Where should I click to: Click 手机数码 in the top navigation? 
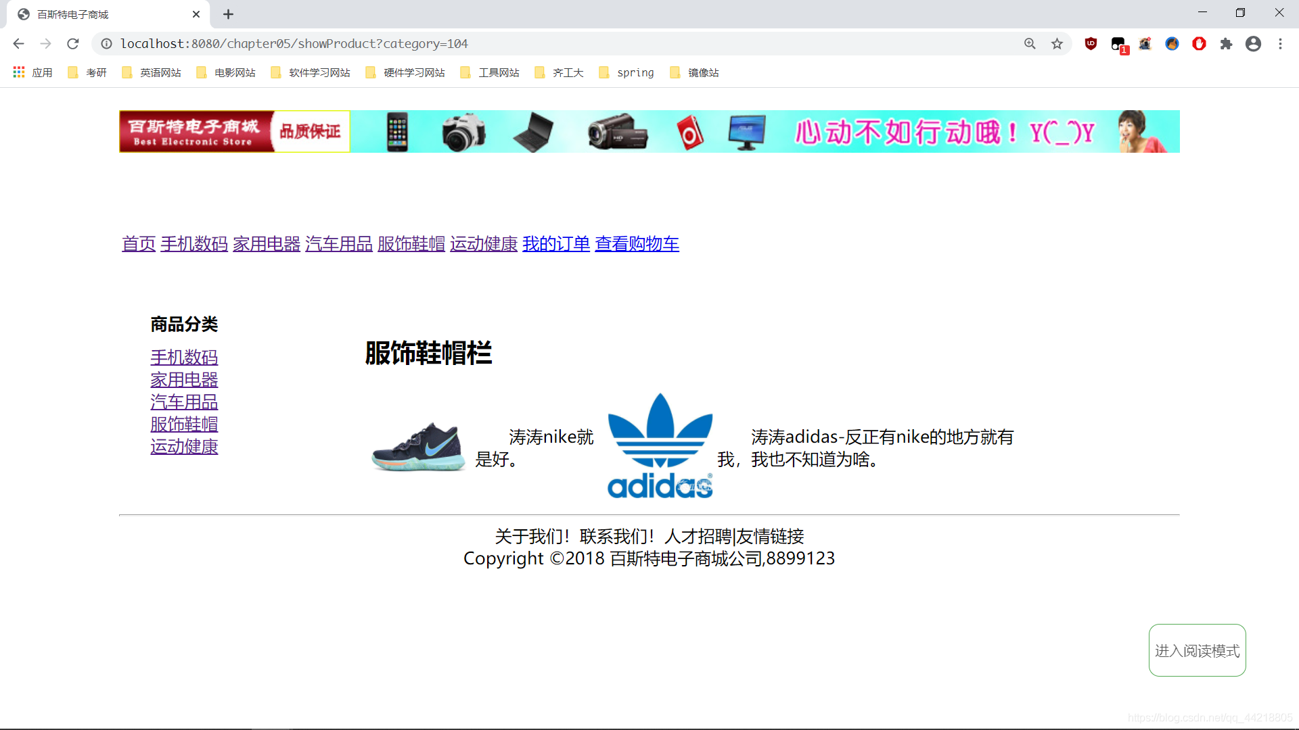pos(194,244)
